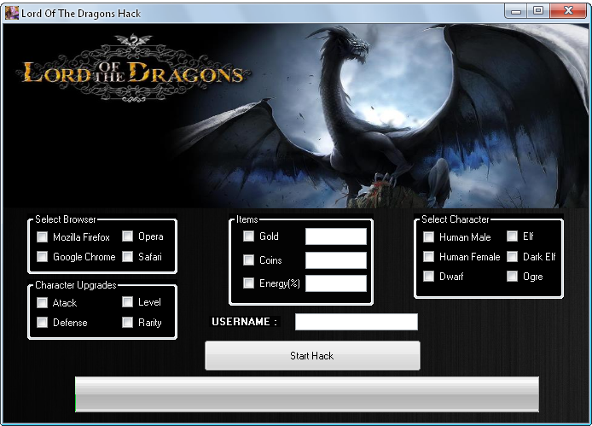The height and width of the screenshot is (426, 592).
Task: Select the Dwarf character checkbox
Action: coord(428,277)
